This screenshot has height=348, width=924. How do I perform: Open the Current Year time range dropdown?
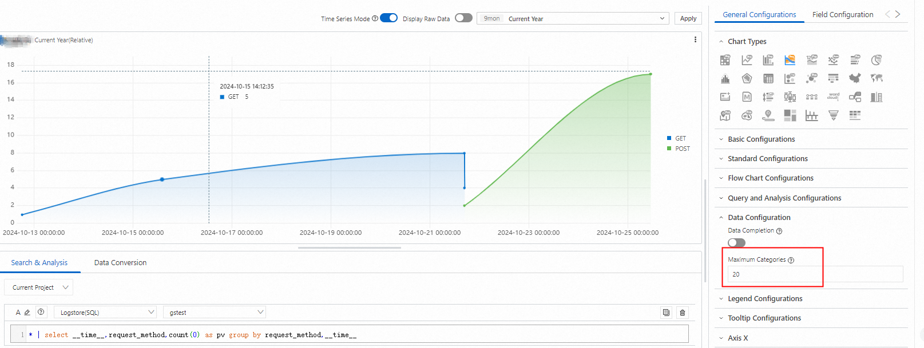click(573, 18)
